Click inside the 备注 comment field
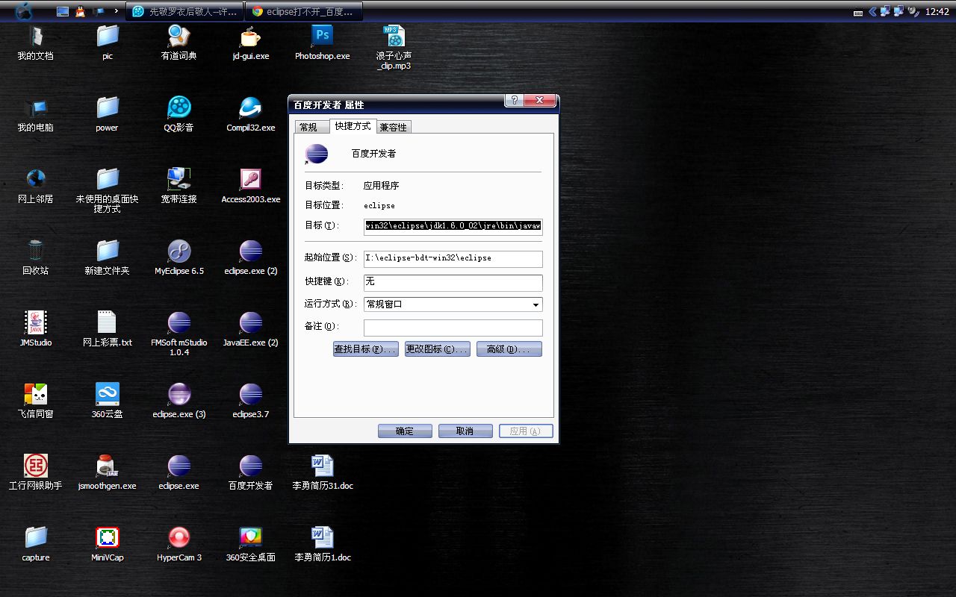This screenshot has height=597, width=956. pyautogui.click(x=453, y=327)
